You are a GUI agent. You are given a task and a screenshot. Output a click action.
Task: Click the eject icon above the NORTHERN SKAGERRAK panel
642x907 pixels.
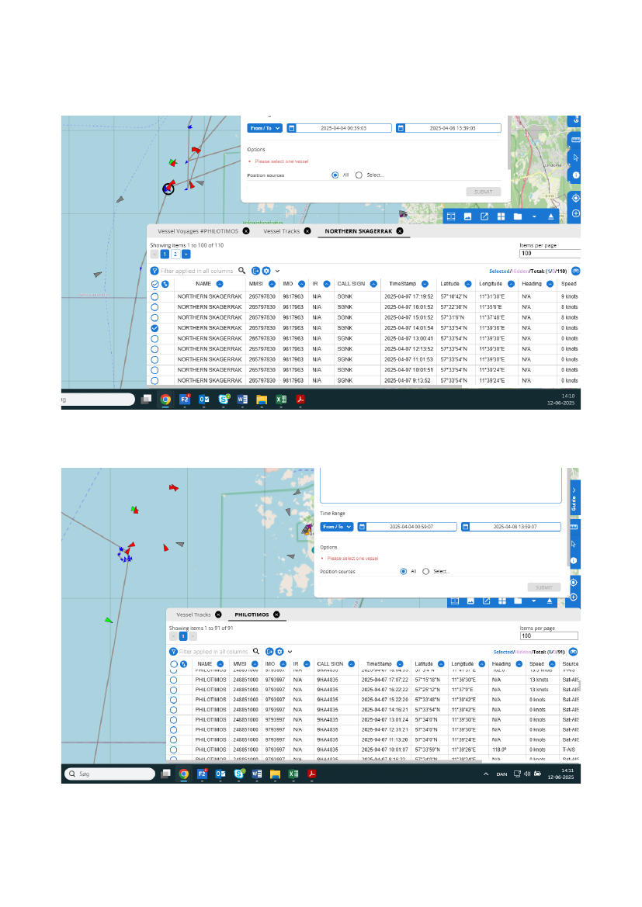click(x=551, y=216)
